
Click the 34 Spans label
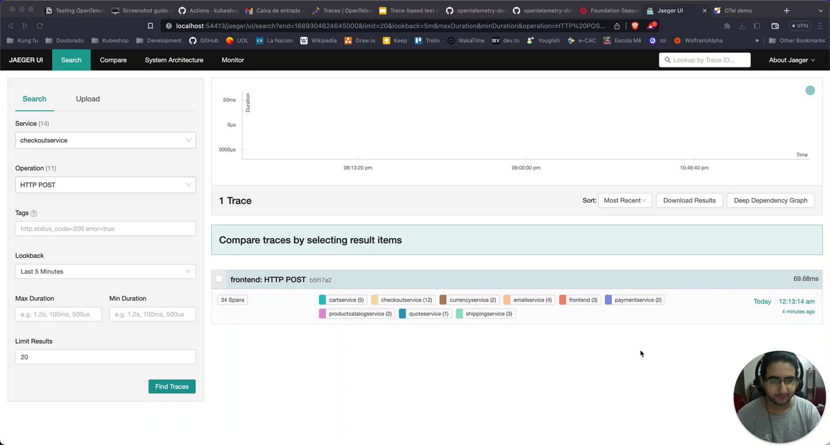pos(233,300)
